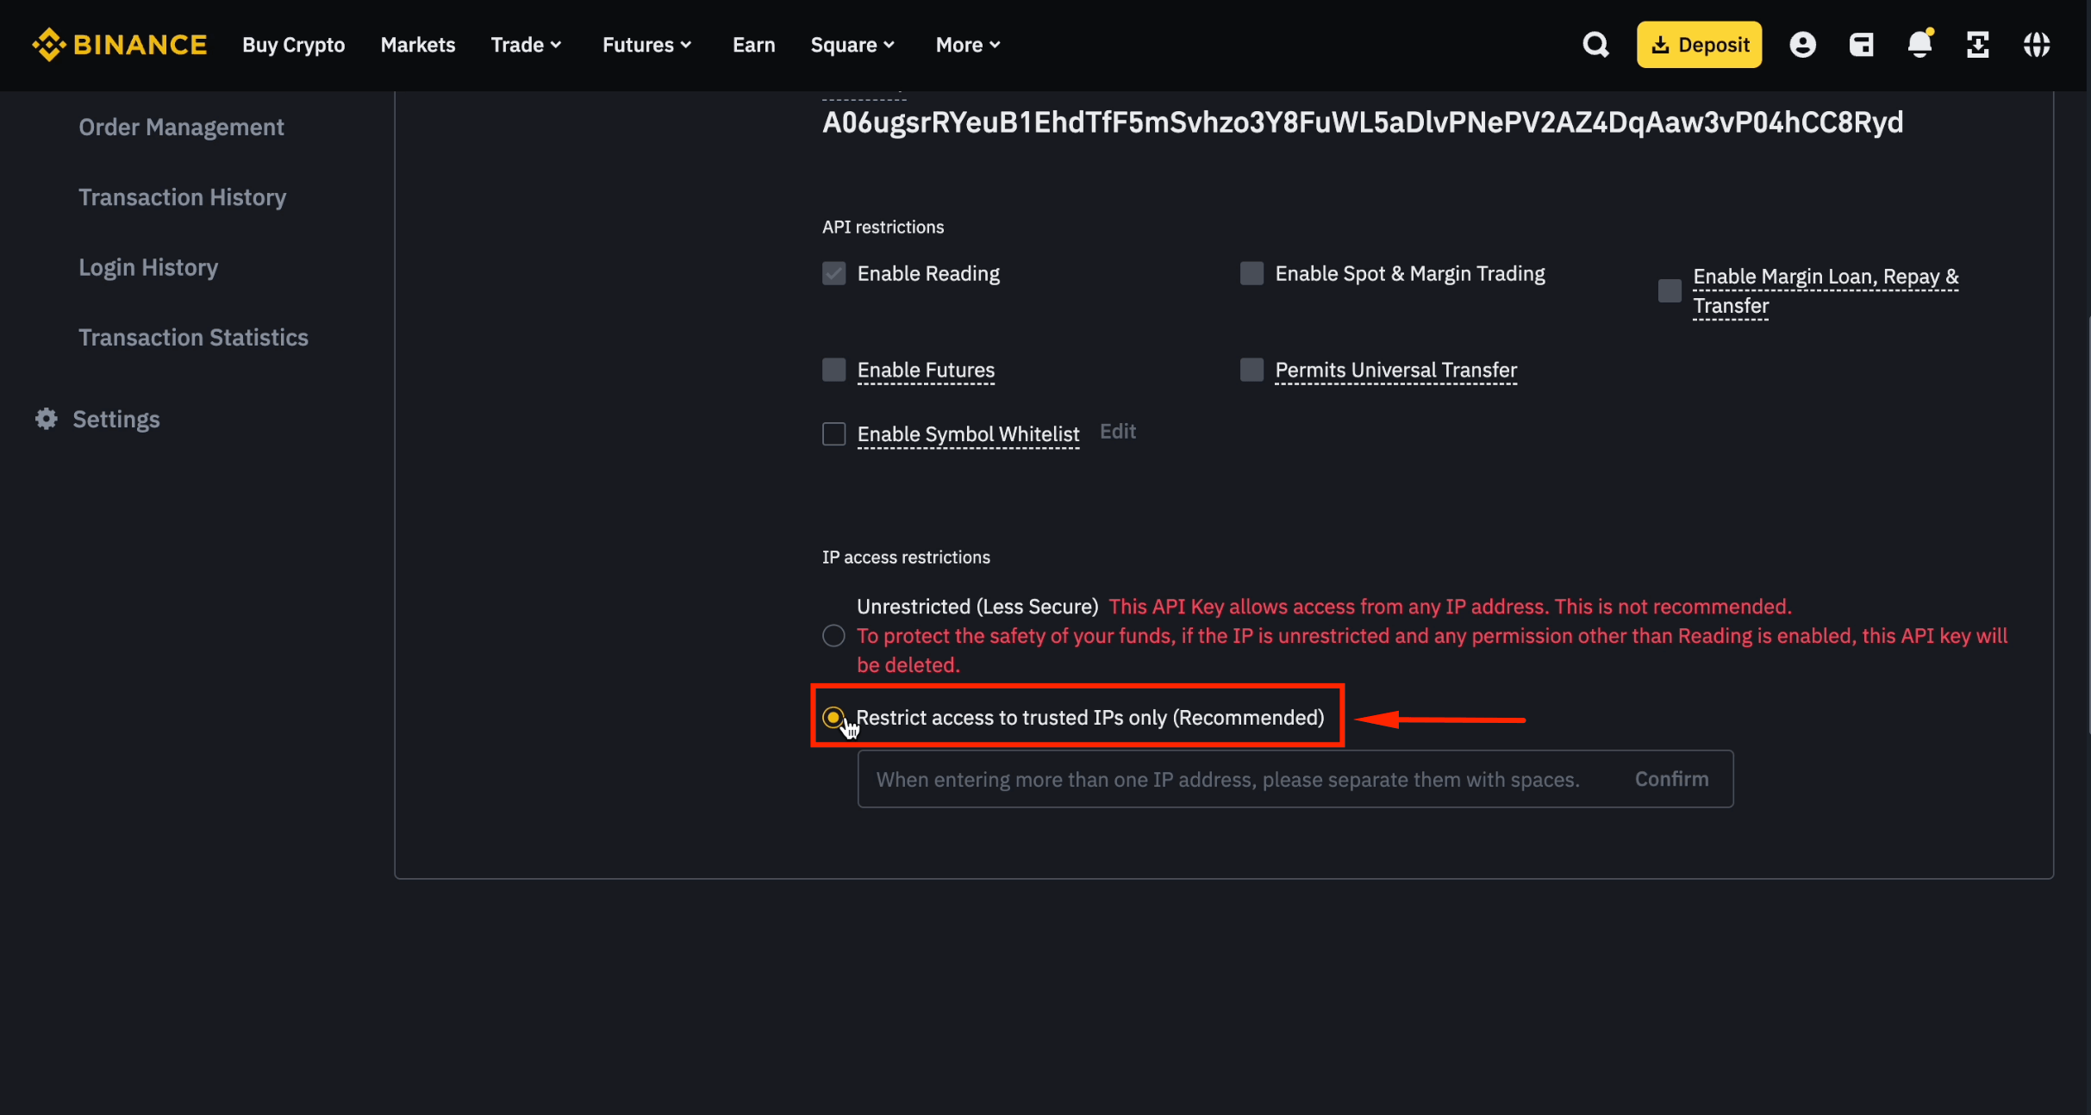Go to Transaction History in sidebar

[182, 197]
